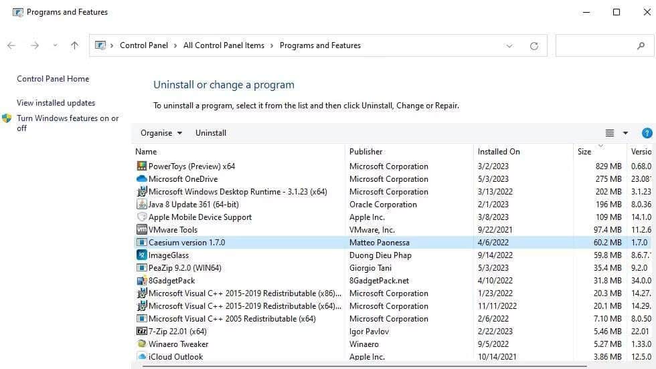Click the Visual C++ 2015-2019 (x86) icon
Viewport: 656px width, 369px height.
coord(142,293)
